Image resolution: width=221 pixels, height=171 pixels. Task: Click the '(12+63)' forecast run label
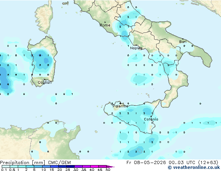208,163
